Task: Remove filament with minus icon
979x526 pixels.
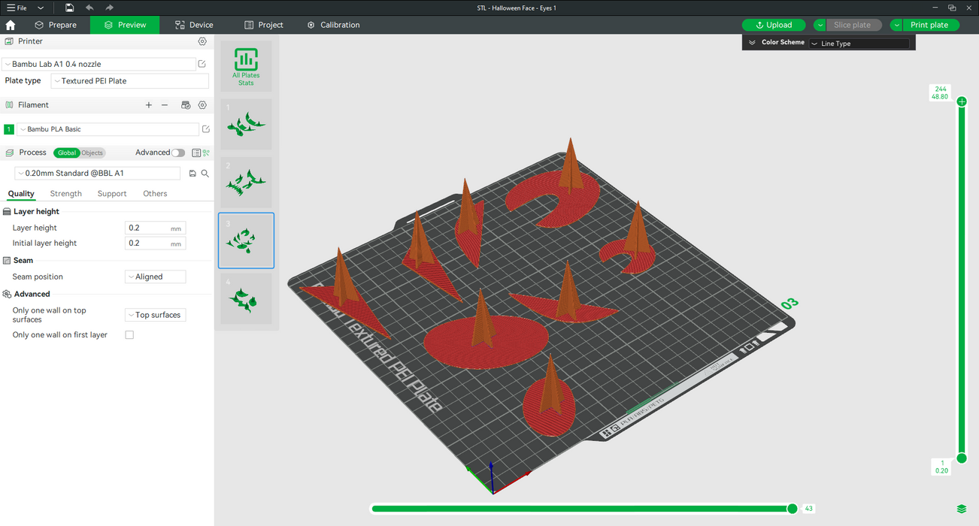Action: click(165, 105)
